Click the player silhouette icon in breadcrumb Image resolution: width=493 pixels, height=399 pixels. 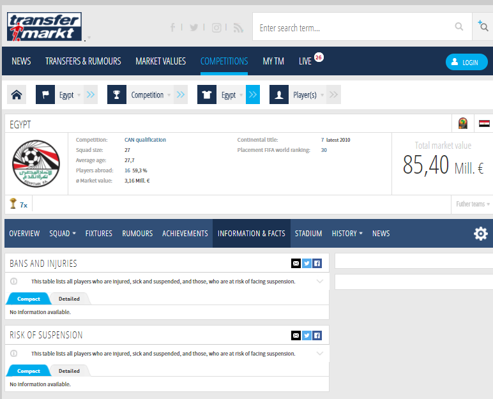279,94
